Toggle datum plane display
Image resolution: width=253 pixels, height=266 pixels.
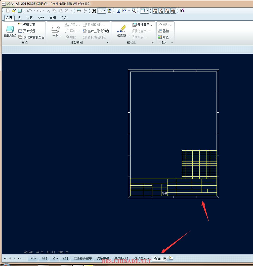[155, 11]
